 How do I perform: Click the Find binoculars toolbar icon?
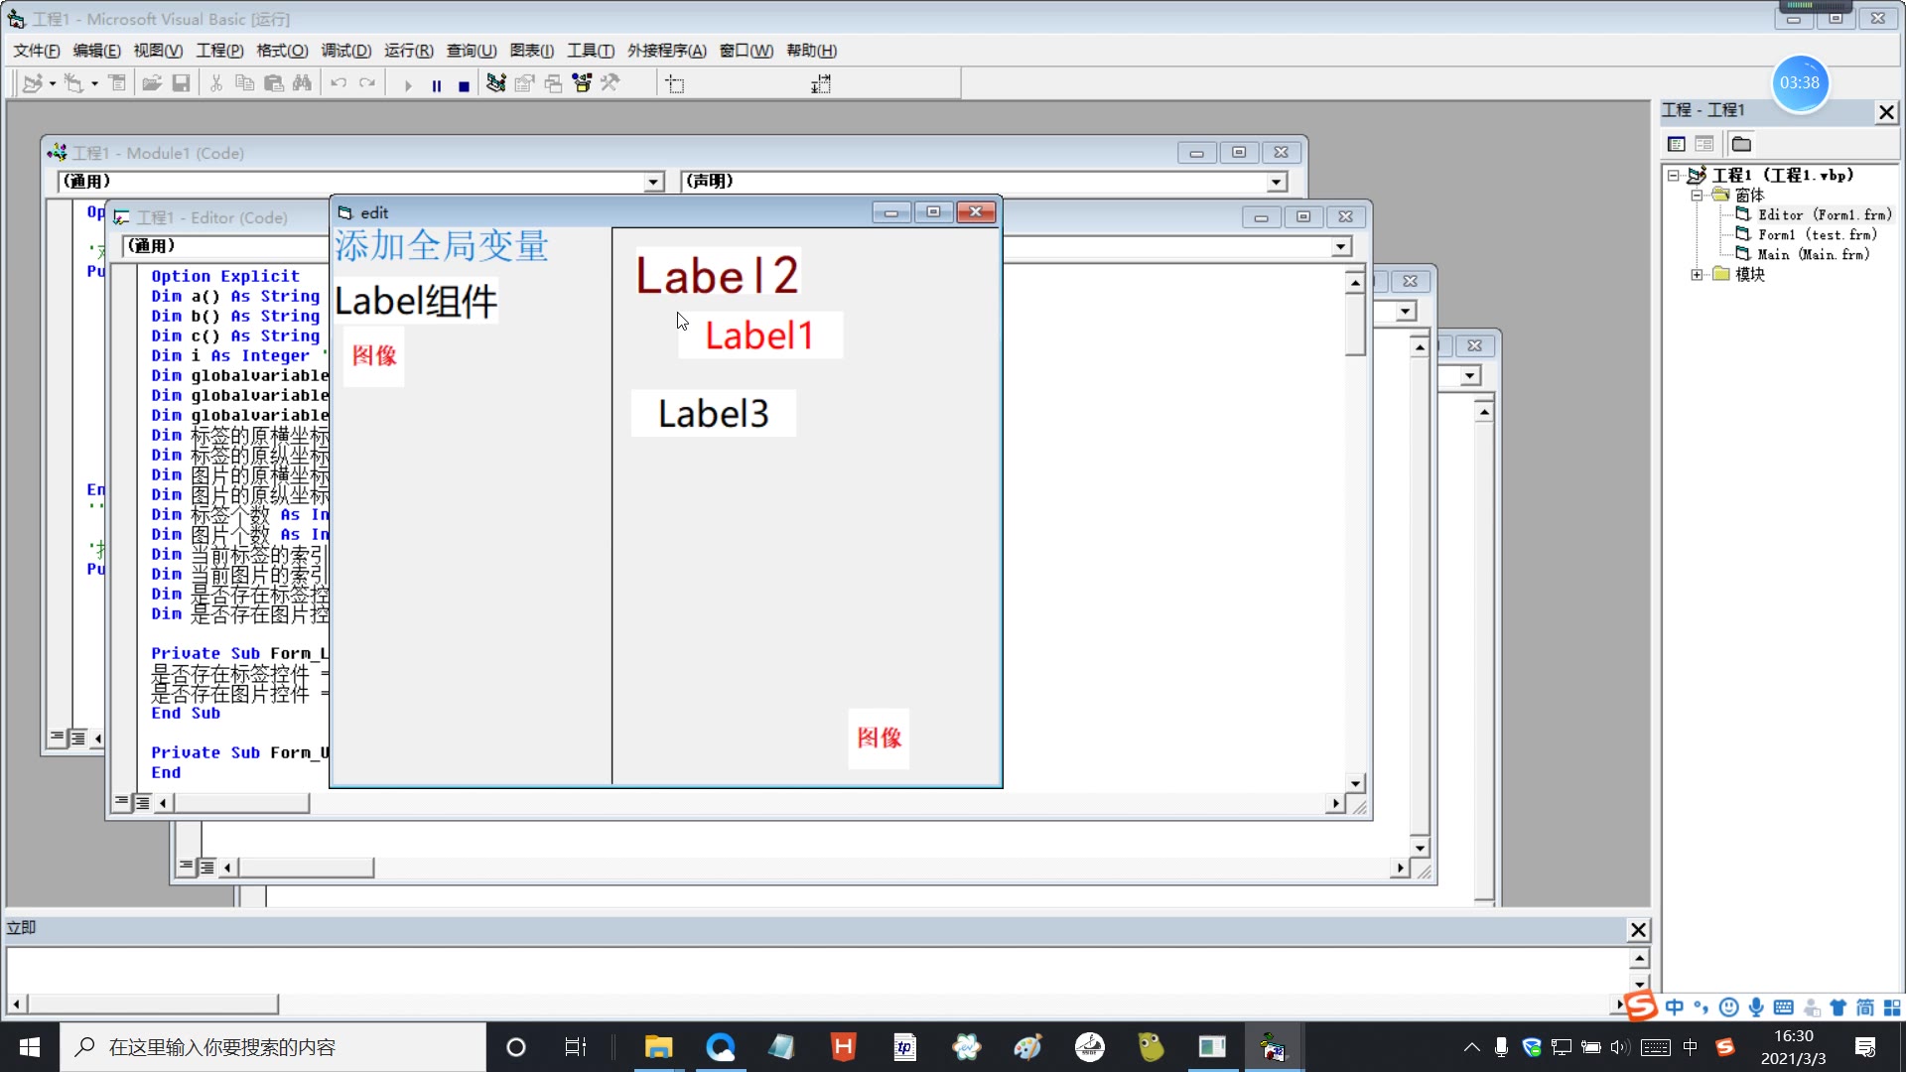pyautogui.click(x=302, y=84)
